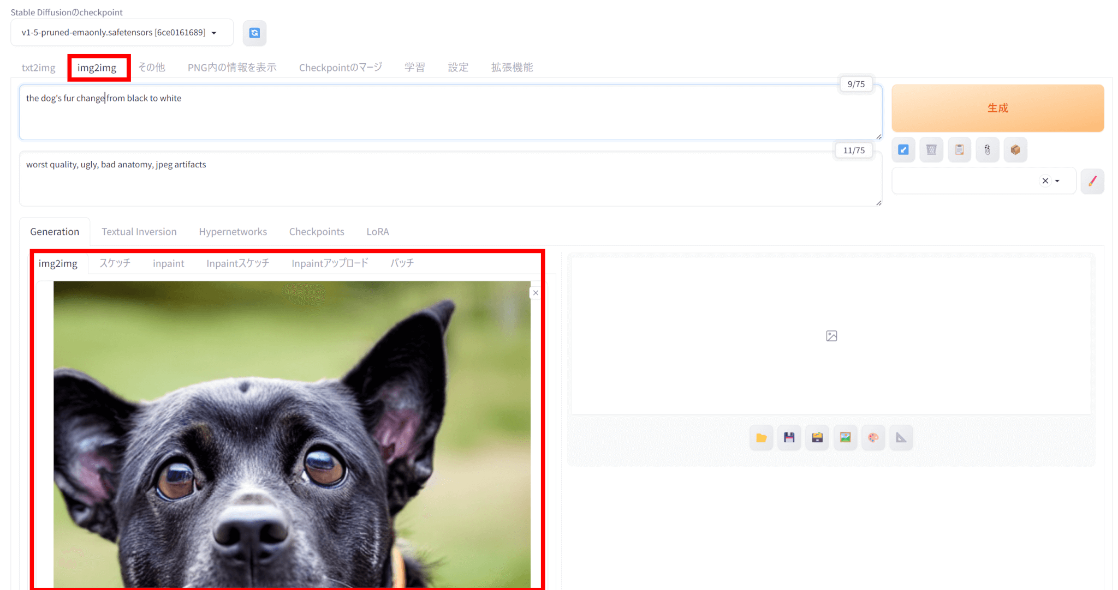Image resolution: width=1118 pixels, height=590 pixels.
Task: Expand the styles dropdown arrow
Action: 1057,181
